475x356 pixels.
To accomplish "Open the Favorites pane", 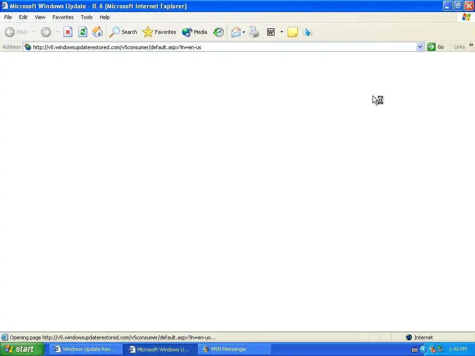I will point(160,32).
